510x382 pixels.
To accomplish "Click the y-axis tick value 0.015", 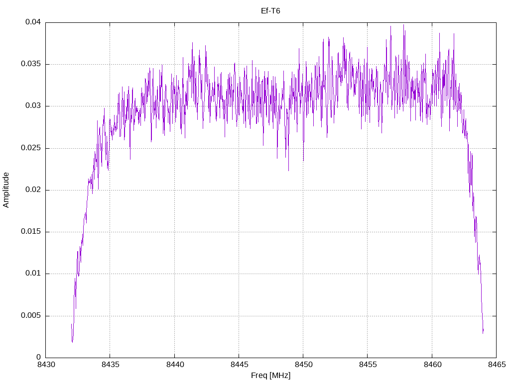I will click(x=31, y=232).
